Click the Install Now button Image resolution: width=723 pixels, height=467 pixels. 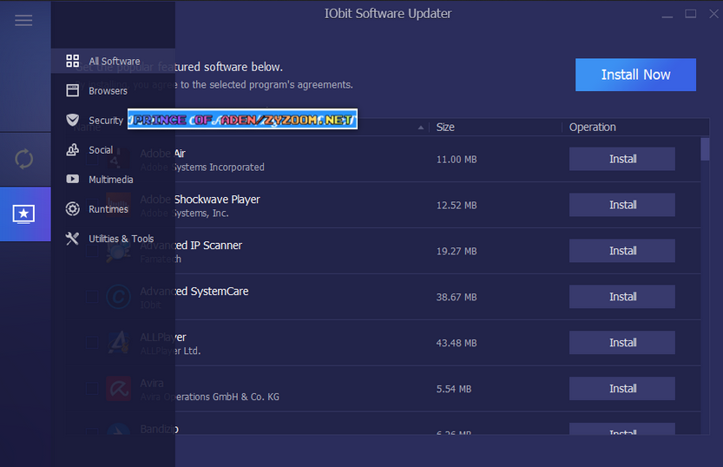pyautogui.click(x=635, y=75)
